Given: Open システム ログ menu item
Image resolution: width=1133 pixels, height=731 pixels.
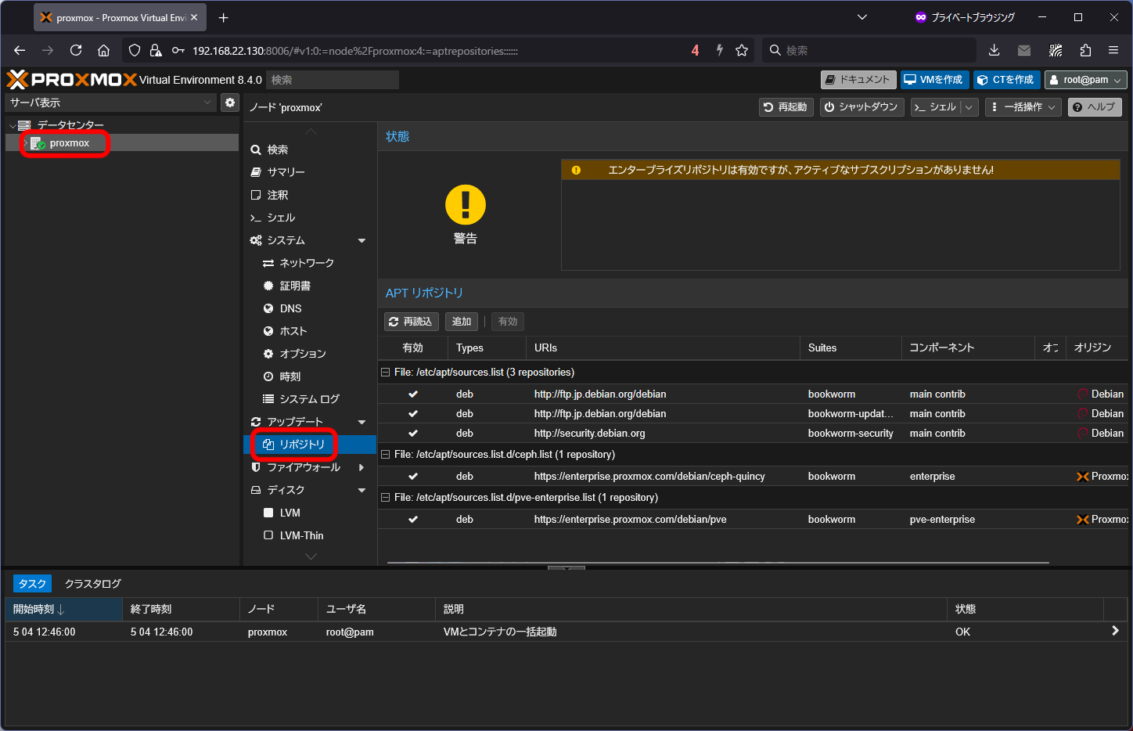Looking at the screenshot, I should coord(310,399).
